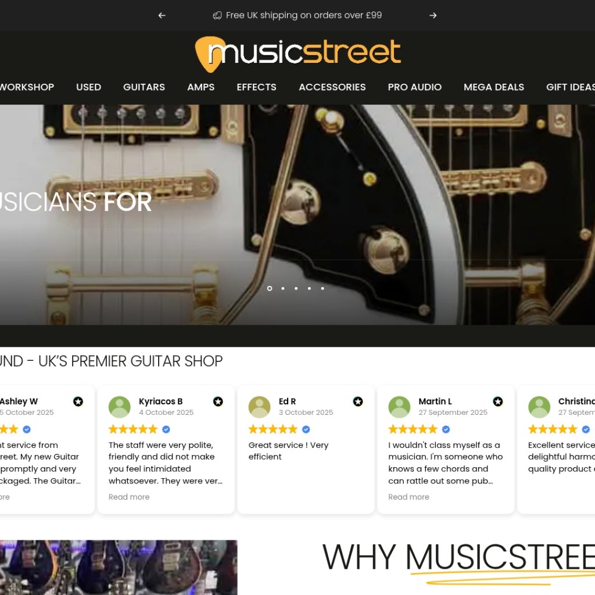595x595 pixels.
Task: Read more of Kyriacos B review
Action: [129, 497]
